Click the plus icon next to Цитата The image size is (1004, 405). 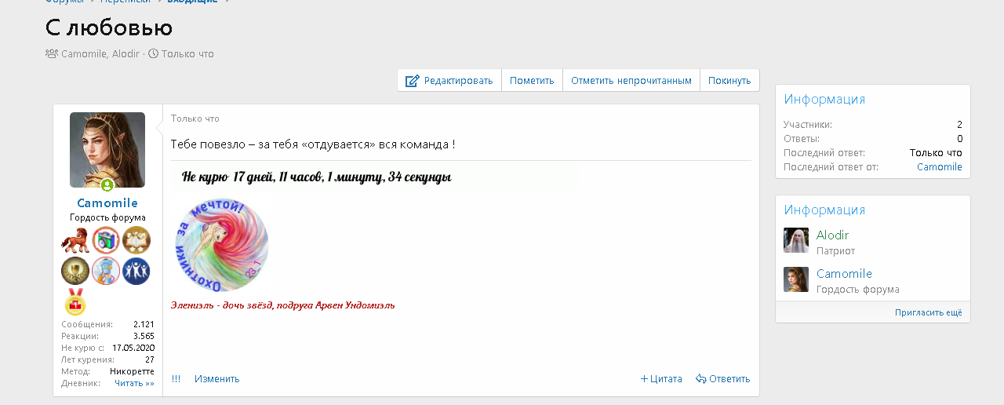[x=644, y=378]
